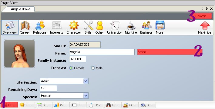Click the red Commit button
This screenshot has height=109, width=215.
201,16
